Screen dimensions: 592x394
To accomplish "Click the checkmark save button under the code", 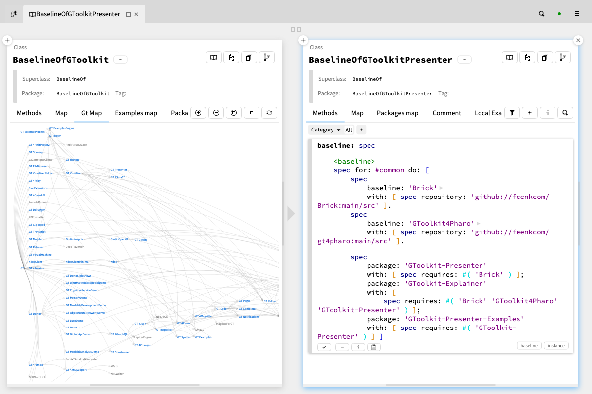I will click(x=324, y=347).
